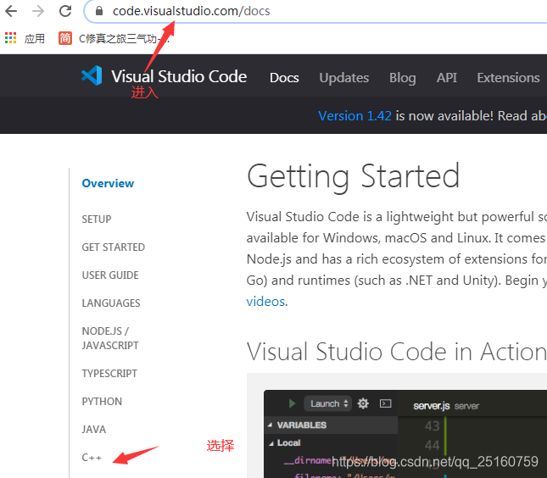
Task: Follow the videos link in the intro
Action: [x=265, y=302]
